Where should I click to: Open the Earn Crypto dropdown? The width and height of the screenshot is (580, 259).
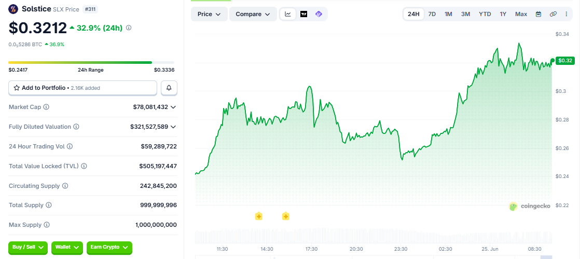109,247
